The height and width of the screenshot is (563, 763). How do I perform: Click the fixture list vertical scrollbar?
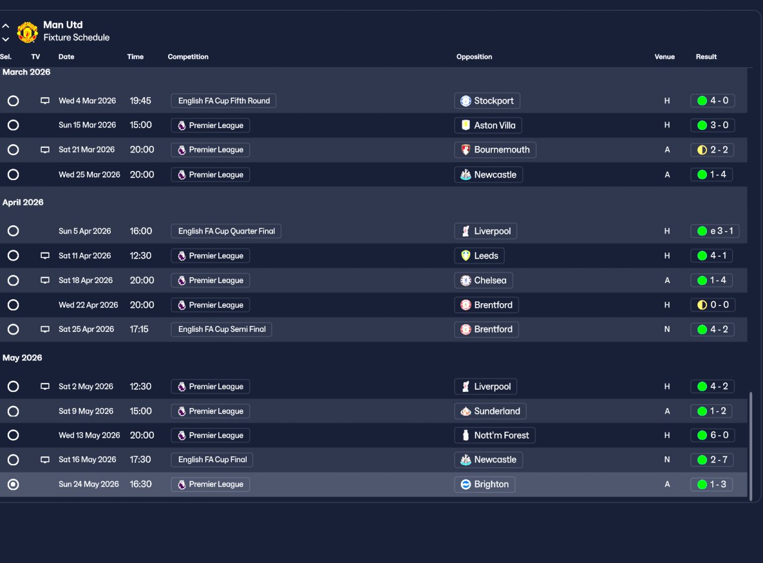tap(751, 446)
